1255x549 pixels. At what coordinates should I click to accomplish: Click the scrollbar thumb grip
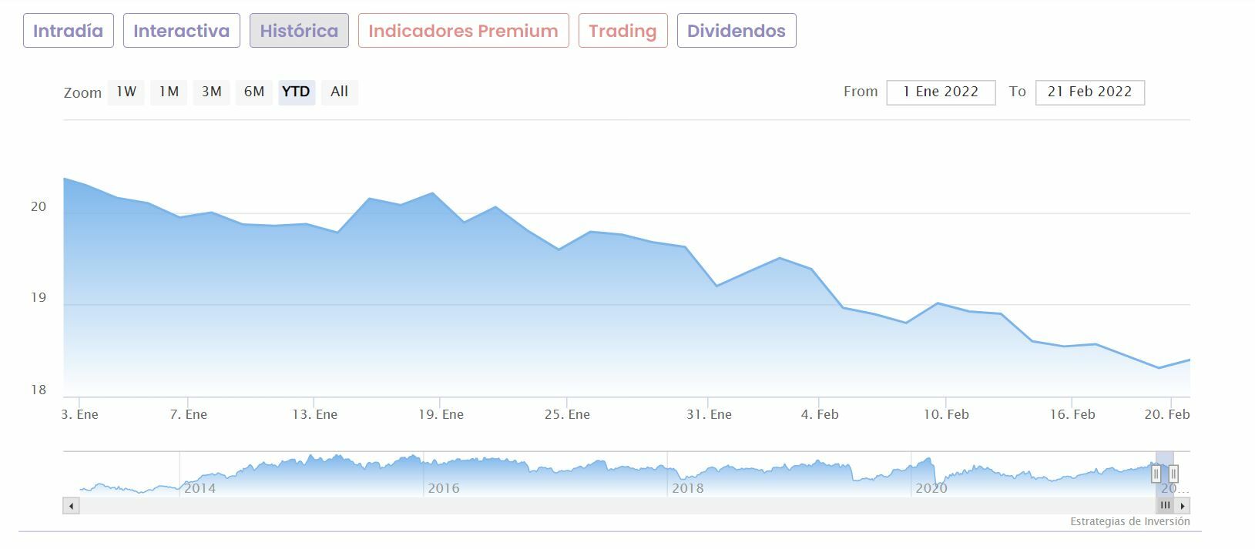[x=1165, y=506]
